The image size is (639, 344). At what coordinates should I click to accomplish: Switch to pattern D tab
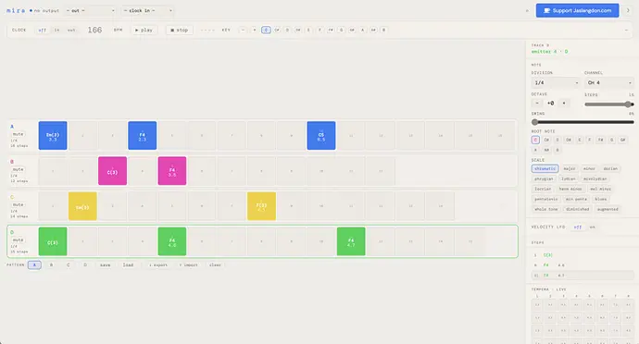click(85, 265)
